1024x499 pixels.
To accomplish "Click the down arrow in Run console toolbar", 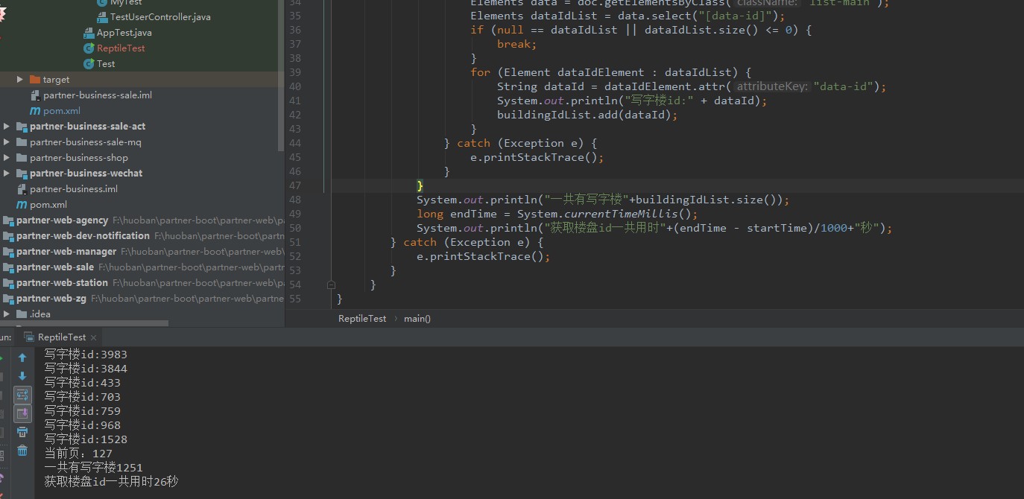I will tap(22, 377).
